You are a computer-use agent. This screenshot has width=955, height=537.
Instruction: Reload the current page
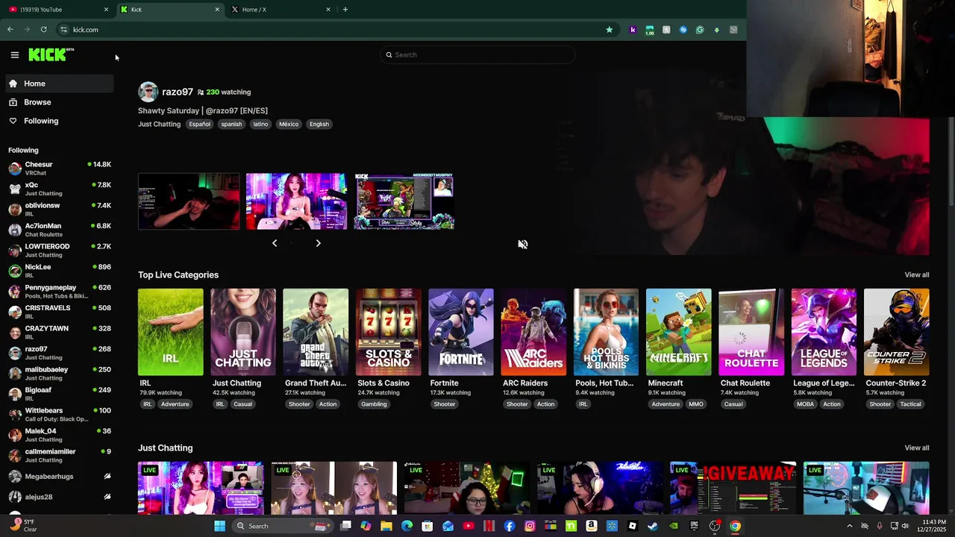tap(44, 30)
